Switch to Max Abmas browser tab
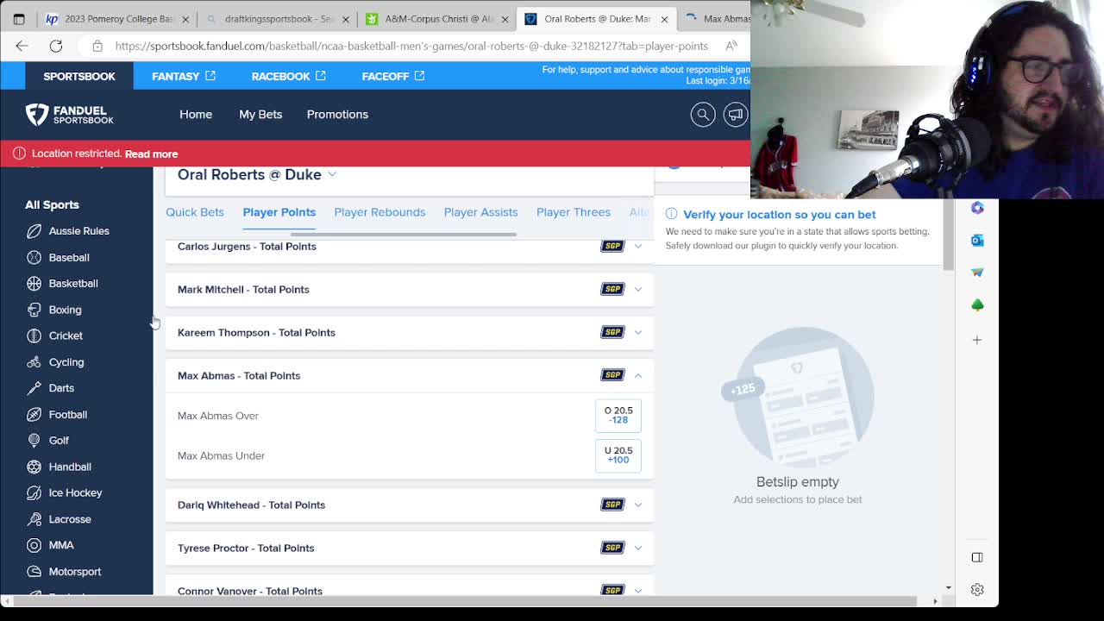Image resolution: width=1104 pixels, height=621 pixels. click(716, 18)
